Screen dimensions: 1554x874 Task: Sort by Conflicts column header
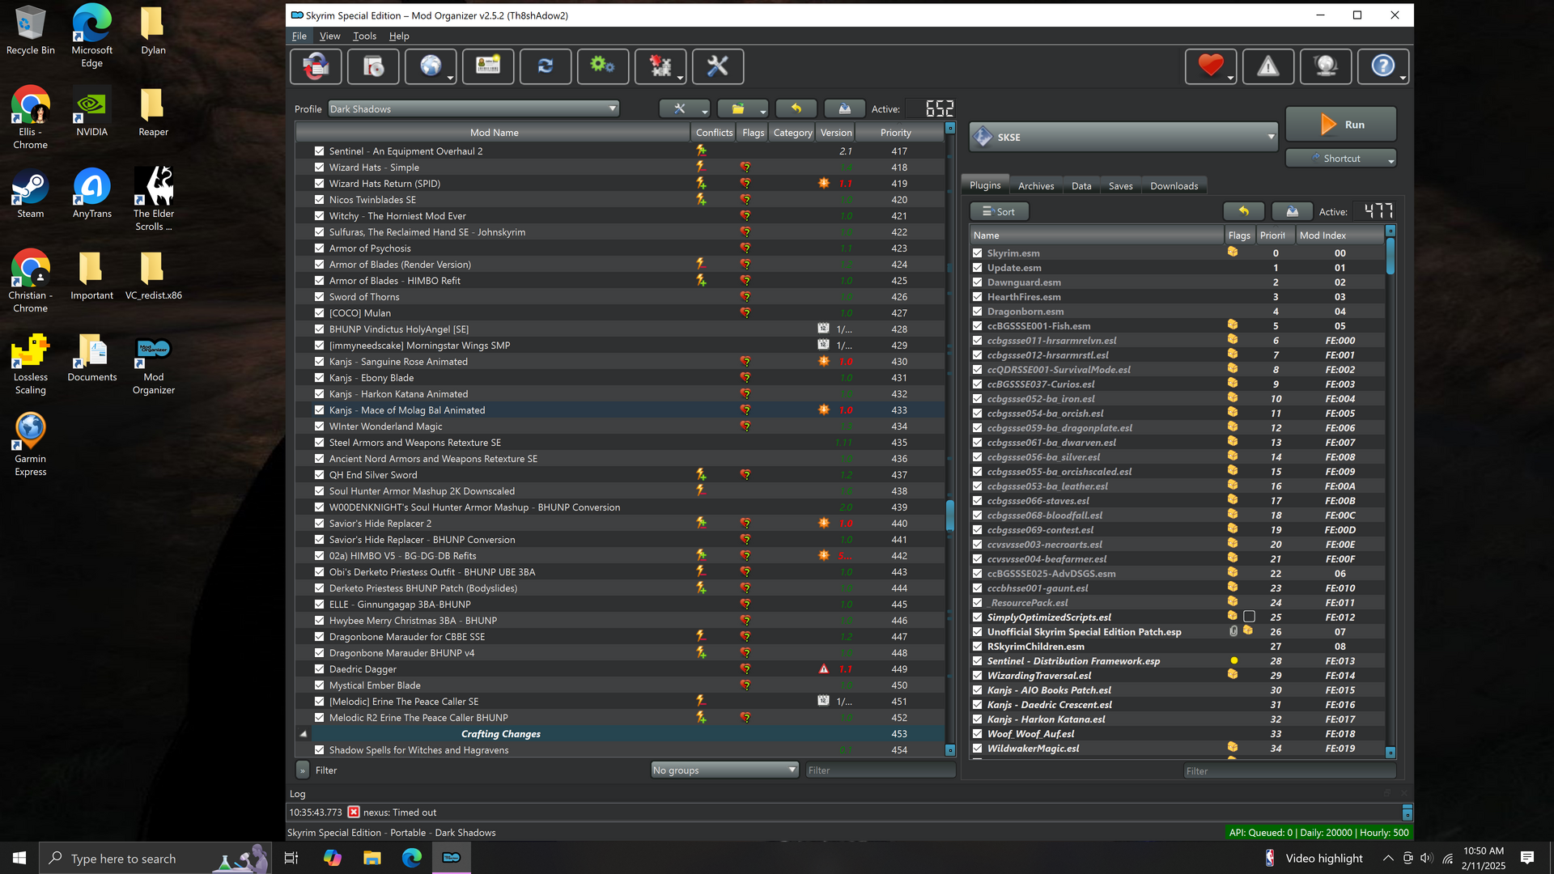click(714, 133)
